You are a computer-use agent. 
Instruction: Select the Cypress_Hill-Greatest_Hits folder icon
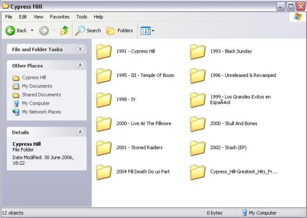(198, 172)
